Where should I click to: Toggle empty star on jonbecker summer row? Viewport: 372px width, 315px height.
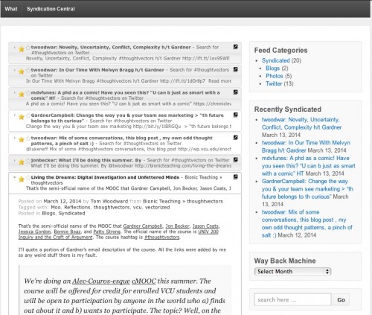point(28,160)
